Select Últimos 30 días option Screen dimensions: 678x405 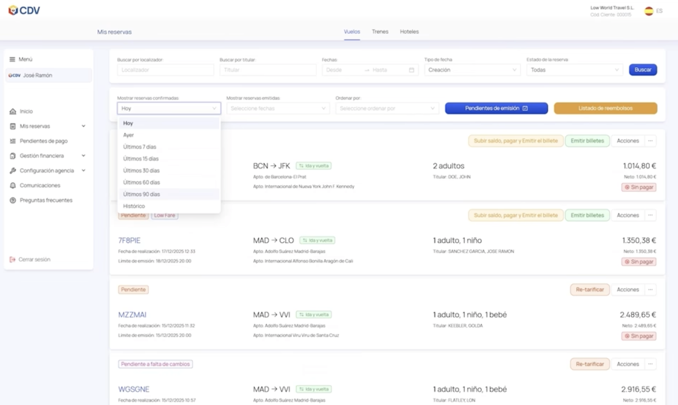coord(141,171)
